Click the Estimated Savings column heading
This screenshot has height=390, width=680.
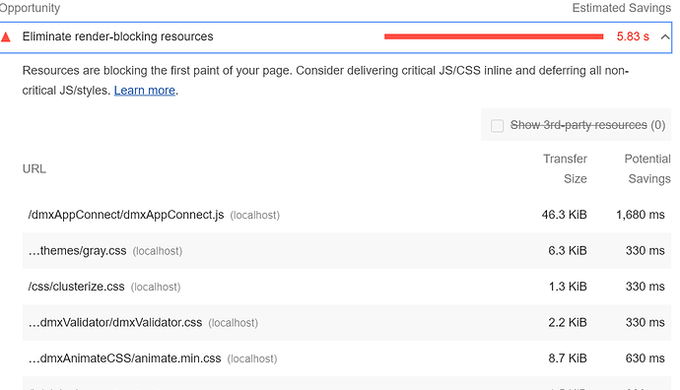tap(622, 8)
